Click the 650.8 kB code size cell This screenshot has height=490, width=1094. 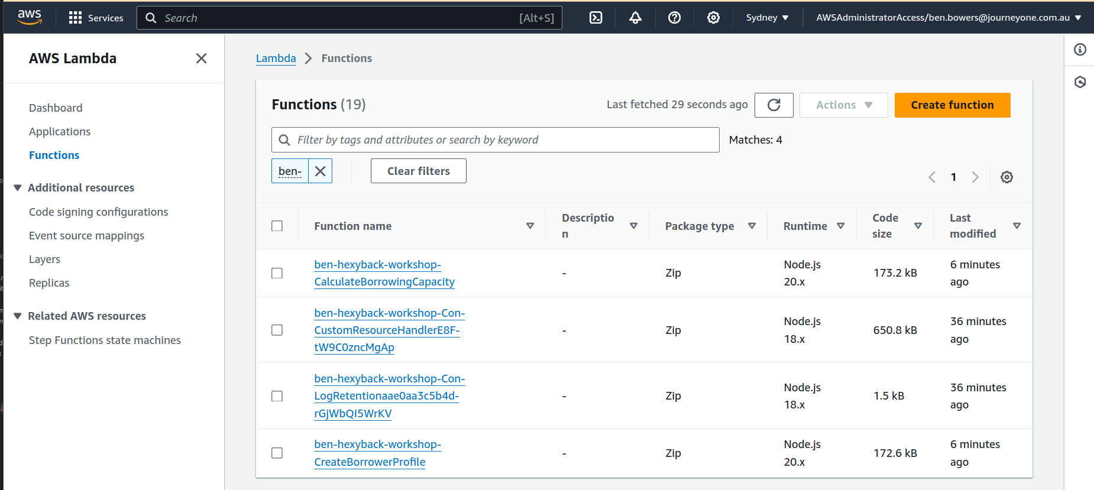(x=895, y=330)
